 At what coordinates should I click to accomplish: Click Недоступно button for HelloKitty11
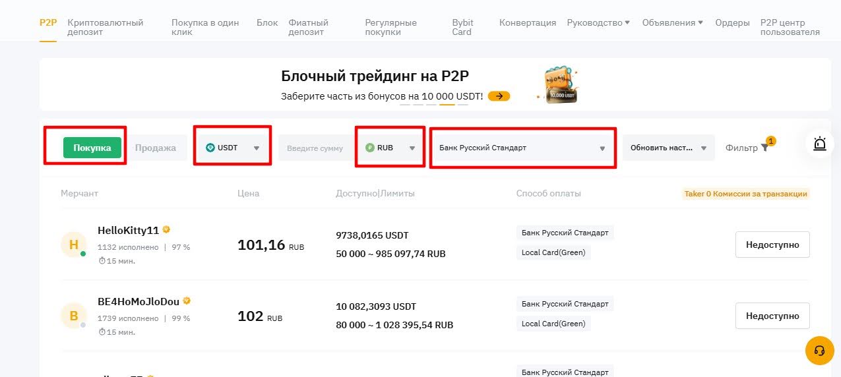[772, 245]
